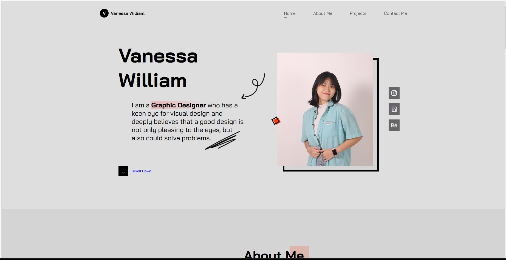Open the Contact Me nav item
The image size is (506, 260).
[x=395, y=13]
